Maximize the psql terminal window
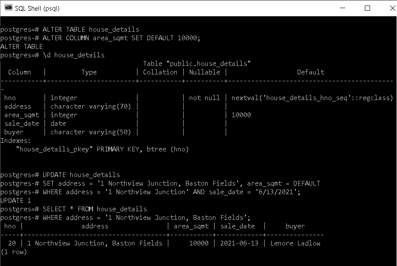This screenshot has width=397, height=266. point(367,8)
